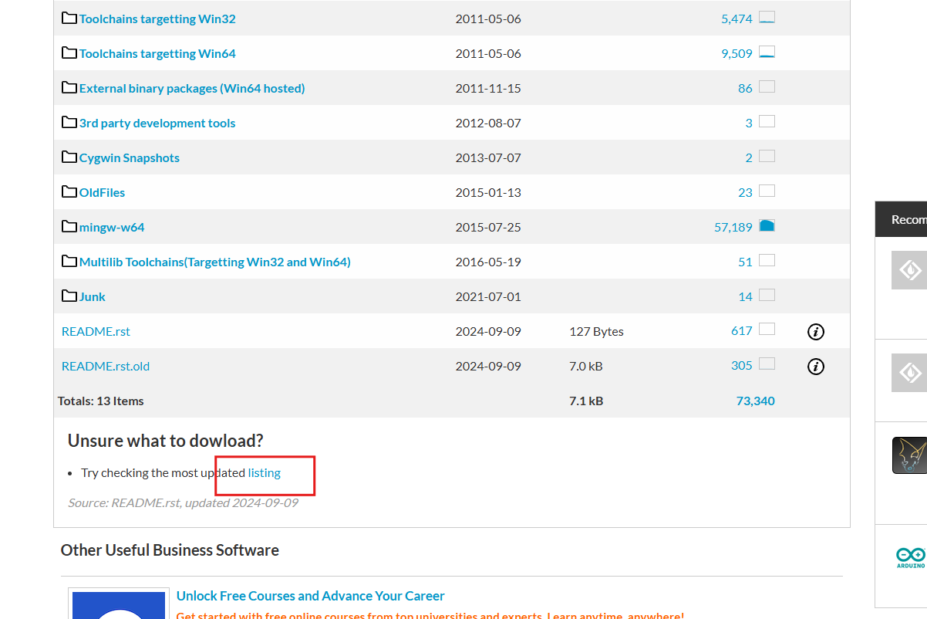
Task: Click the Arduino recommended project icon
Action: [x=911, y=557]
